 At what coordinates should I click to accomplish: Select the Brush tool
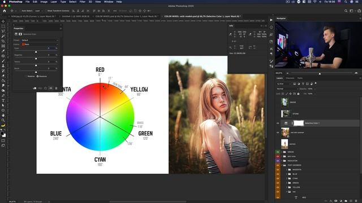point(3,61)
